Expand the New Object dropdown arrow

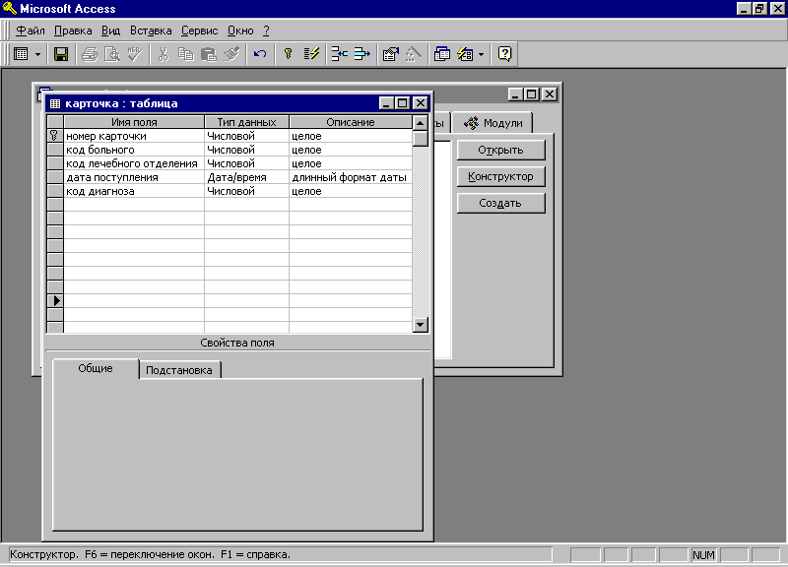pos(481,54)
